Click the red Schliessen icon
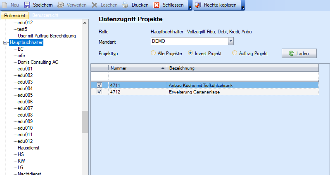Image resolution: width=330 pixels, height=175 pixels. click(157, 5)
